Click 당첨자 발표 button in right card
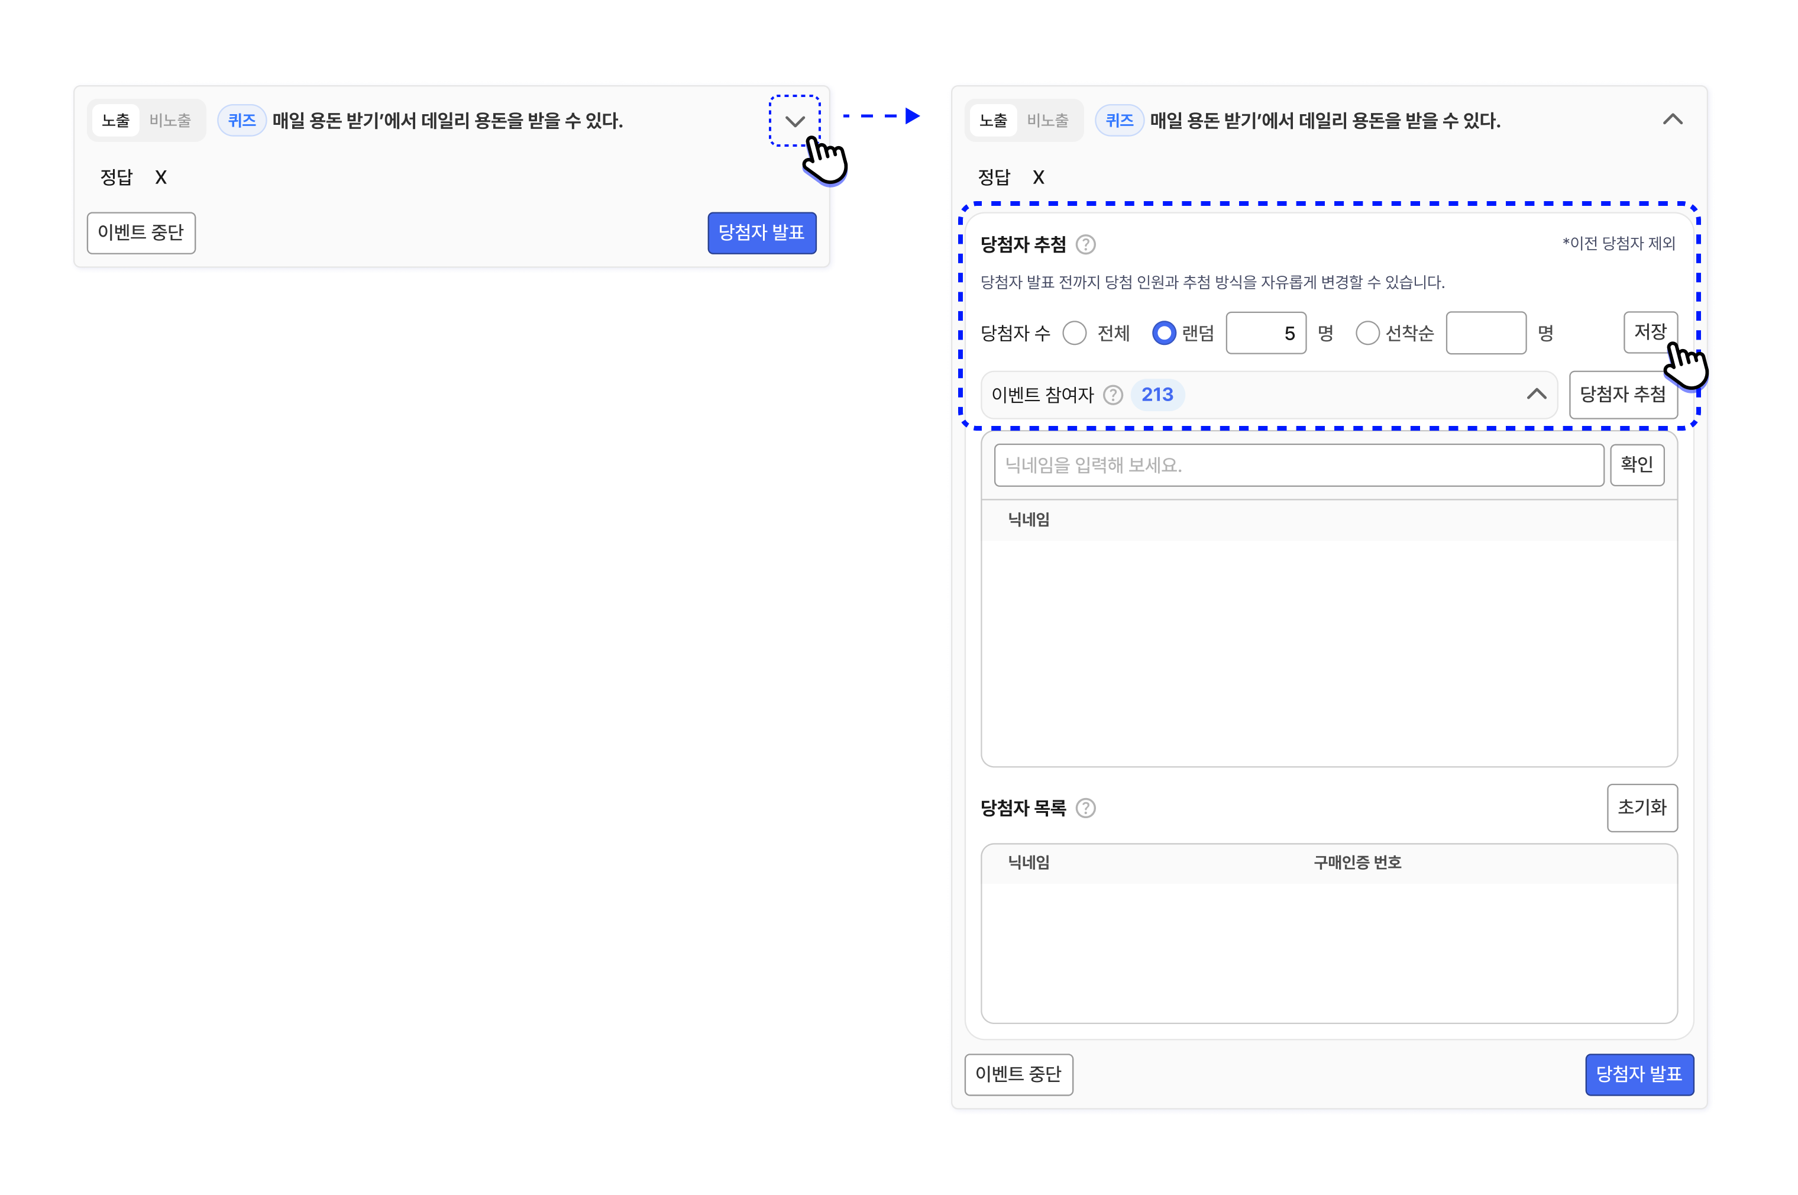Image resolution: width=1798 pixels, height=1195 pixels. click(x=1639, y=1074)
